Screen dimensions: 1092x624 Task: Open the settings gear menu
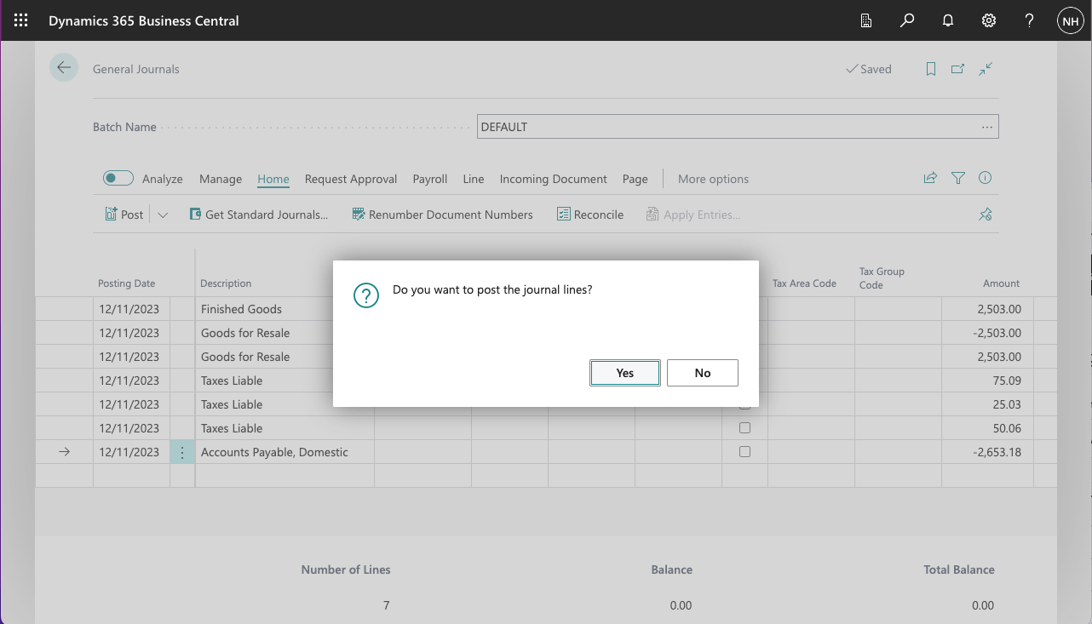989,20
